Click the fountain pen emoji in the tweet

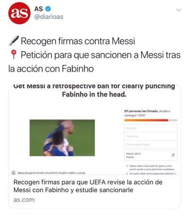(14, 41)
